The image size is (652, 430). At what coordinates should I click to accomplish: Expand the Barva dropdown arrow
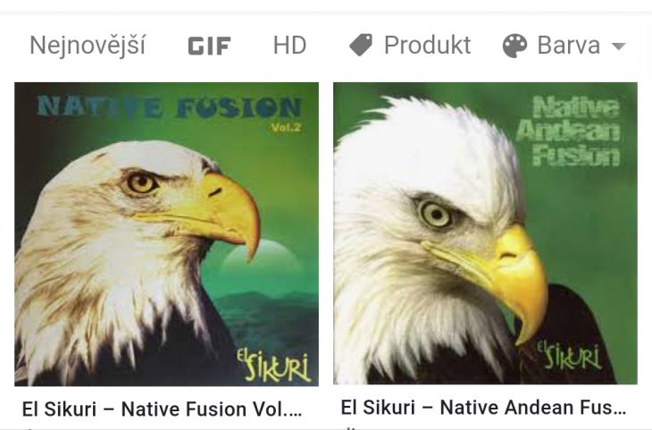(x=619, y=46)
